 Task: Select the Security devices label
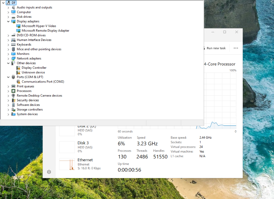[28, 100]
